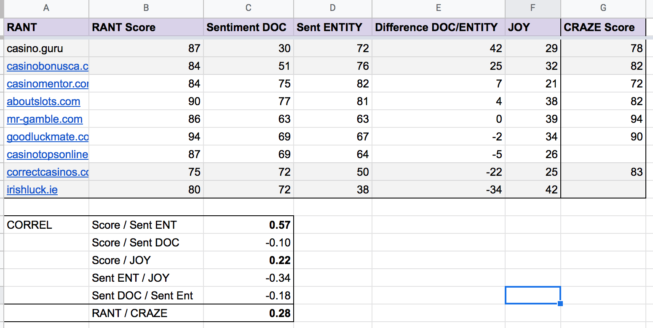The height and width of the screenshot is (328, 653).
Task: Click the CORREL label cell
Action: tap(46, 225)
